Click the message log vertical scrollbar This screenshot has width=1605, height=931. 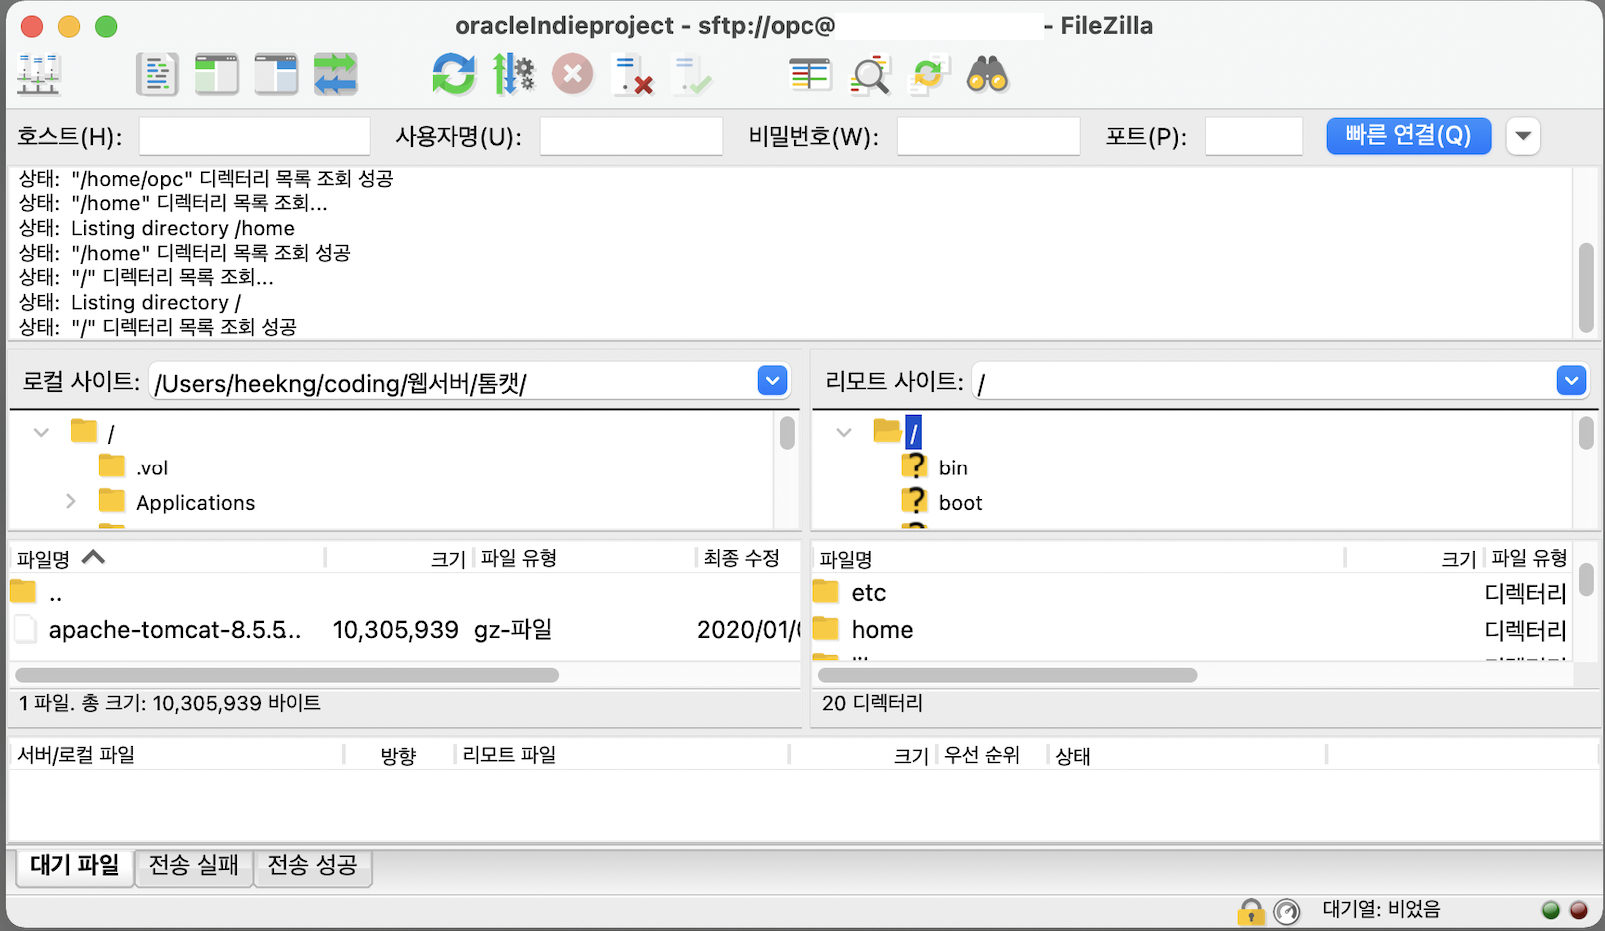pyautogui.click(x=1586, y=287)
